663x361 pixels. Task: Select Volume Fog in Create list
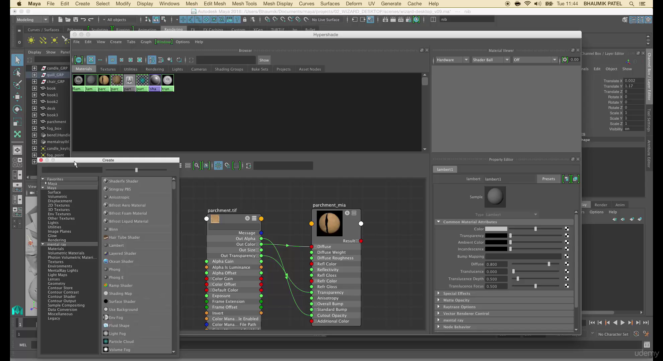click(119, 350)
